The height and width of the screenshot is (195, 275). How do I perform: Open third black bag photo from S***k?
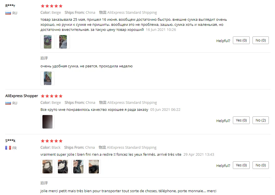click(78, 167)
